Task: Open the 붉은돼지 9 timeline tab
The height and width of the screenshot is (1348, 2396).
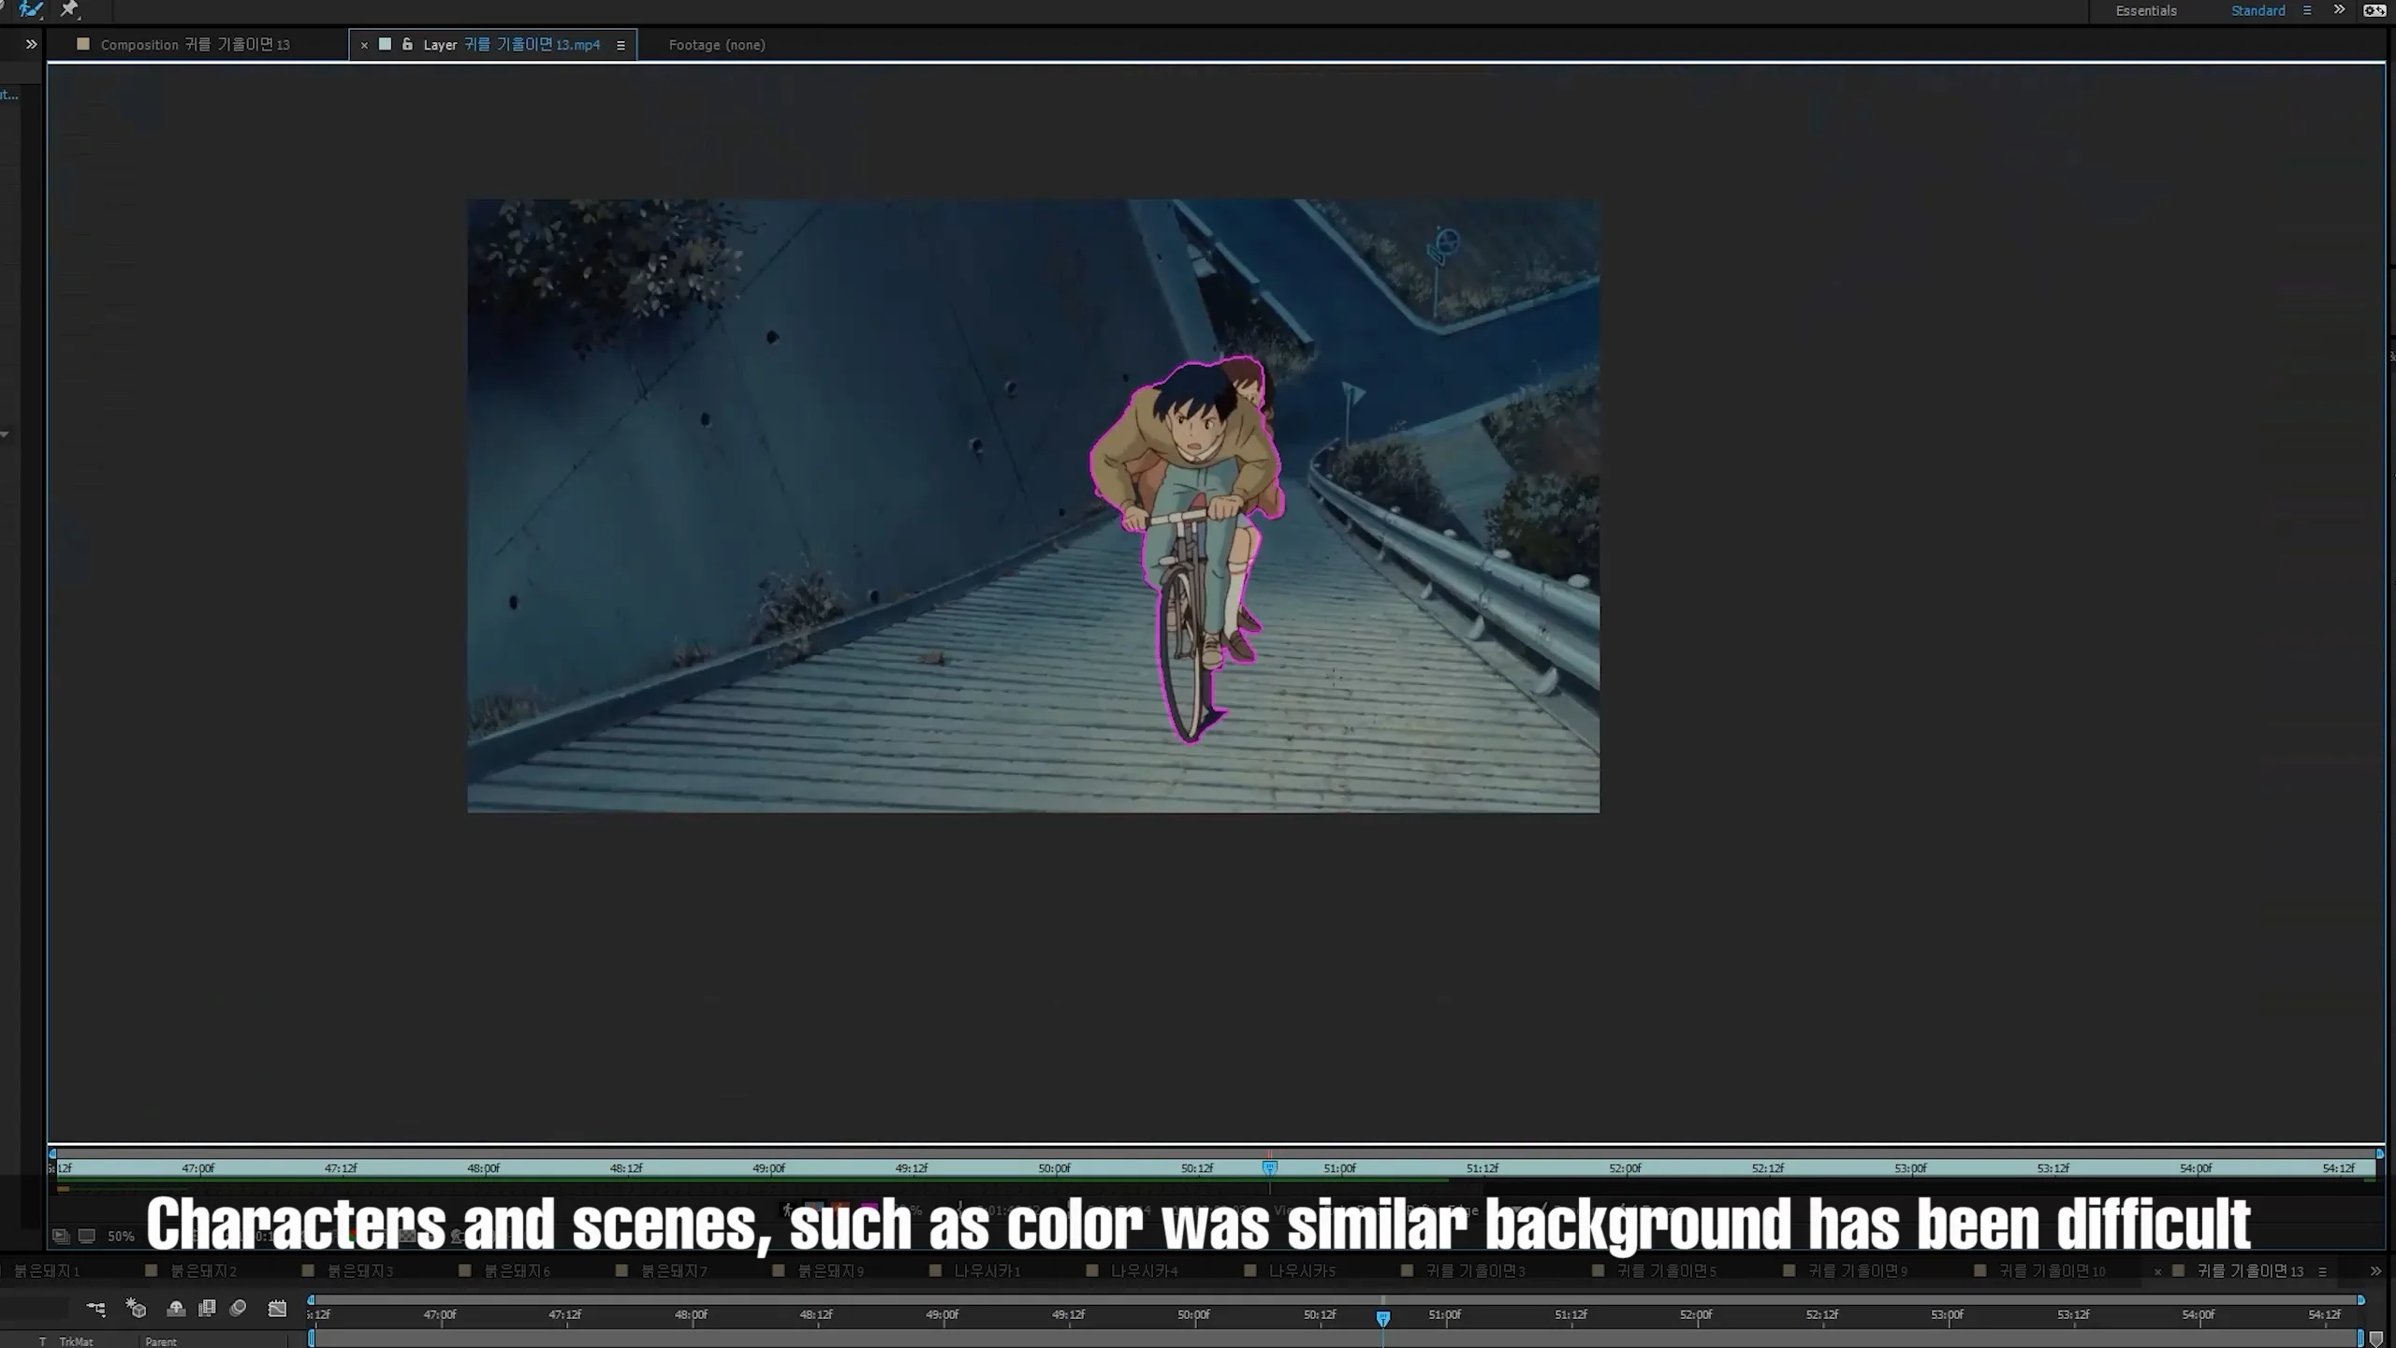Action: [x=831, y=1271]
